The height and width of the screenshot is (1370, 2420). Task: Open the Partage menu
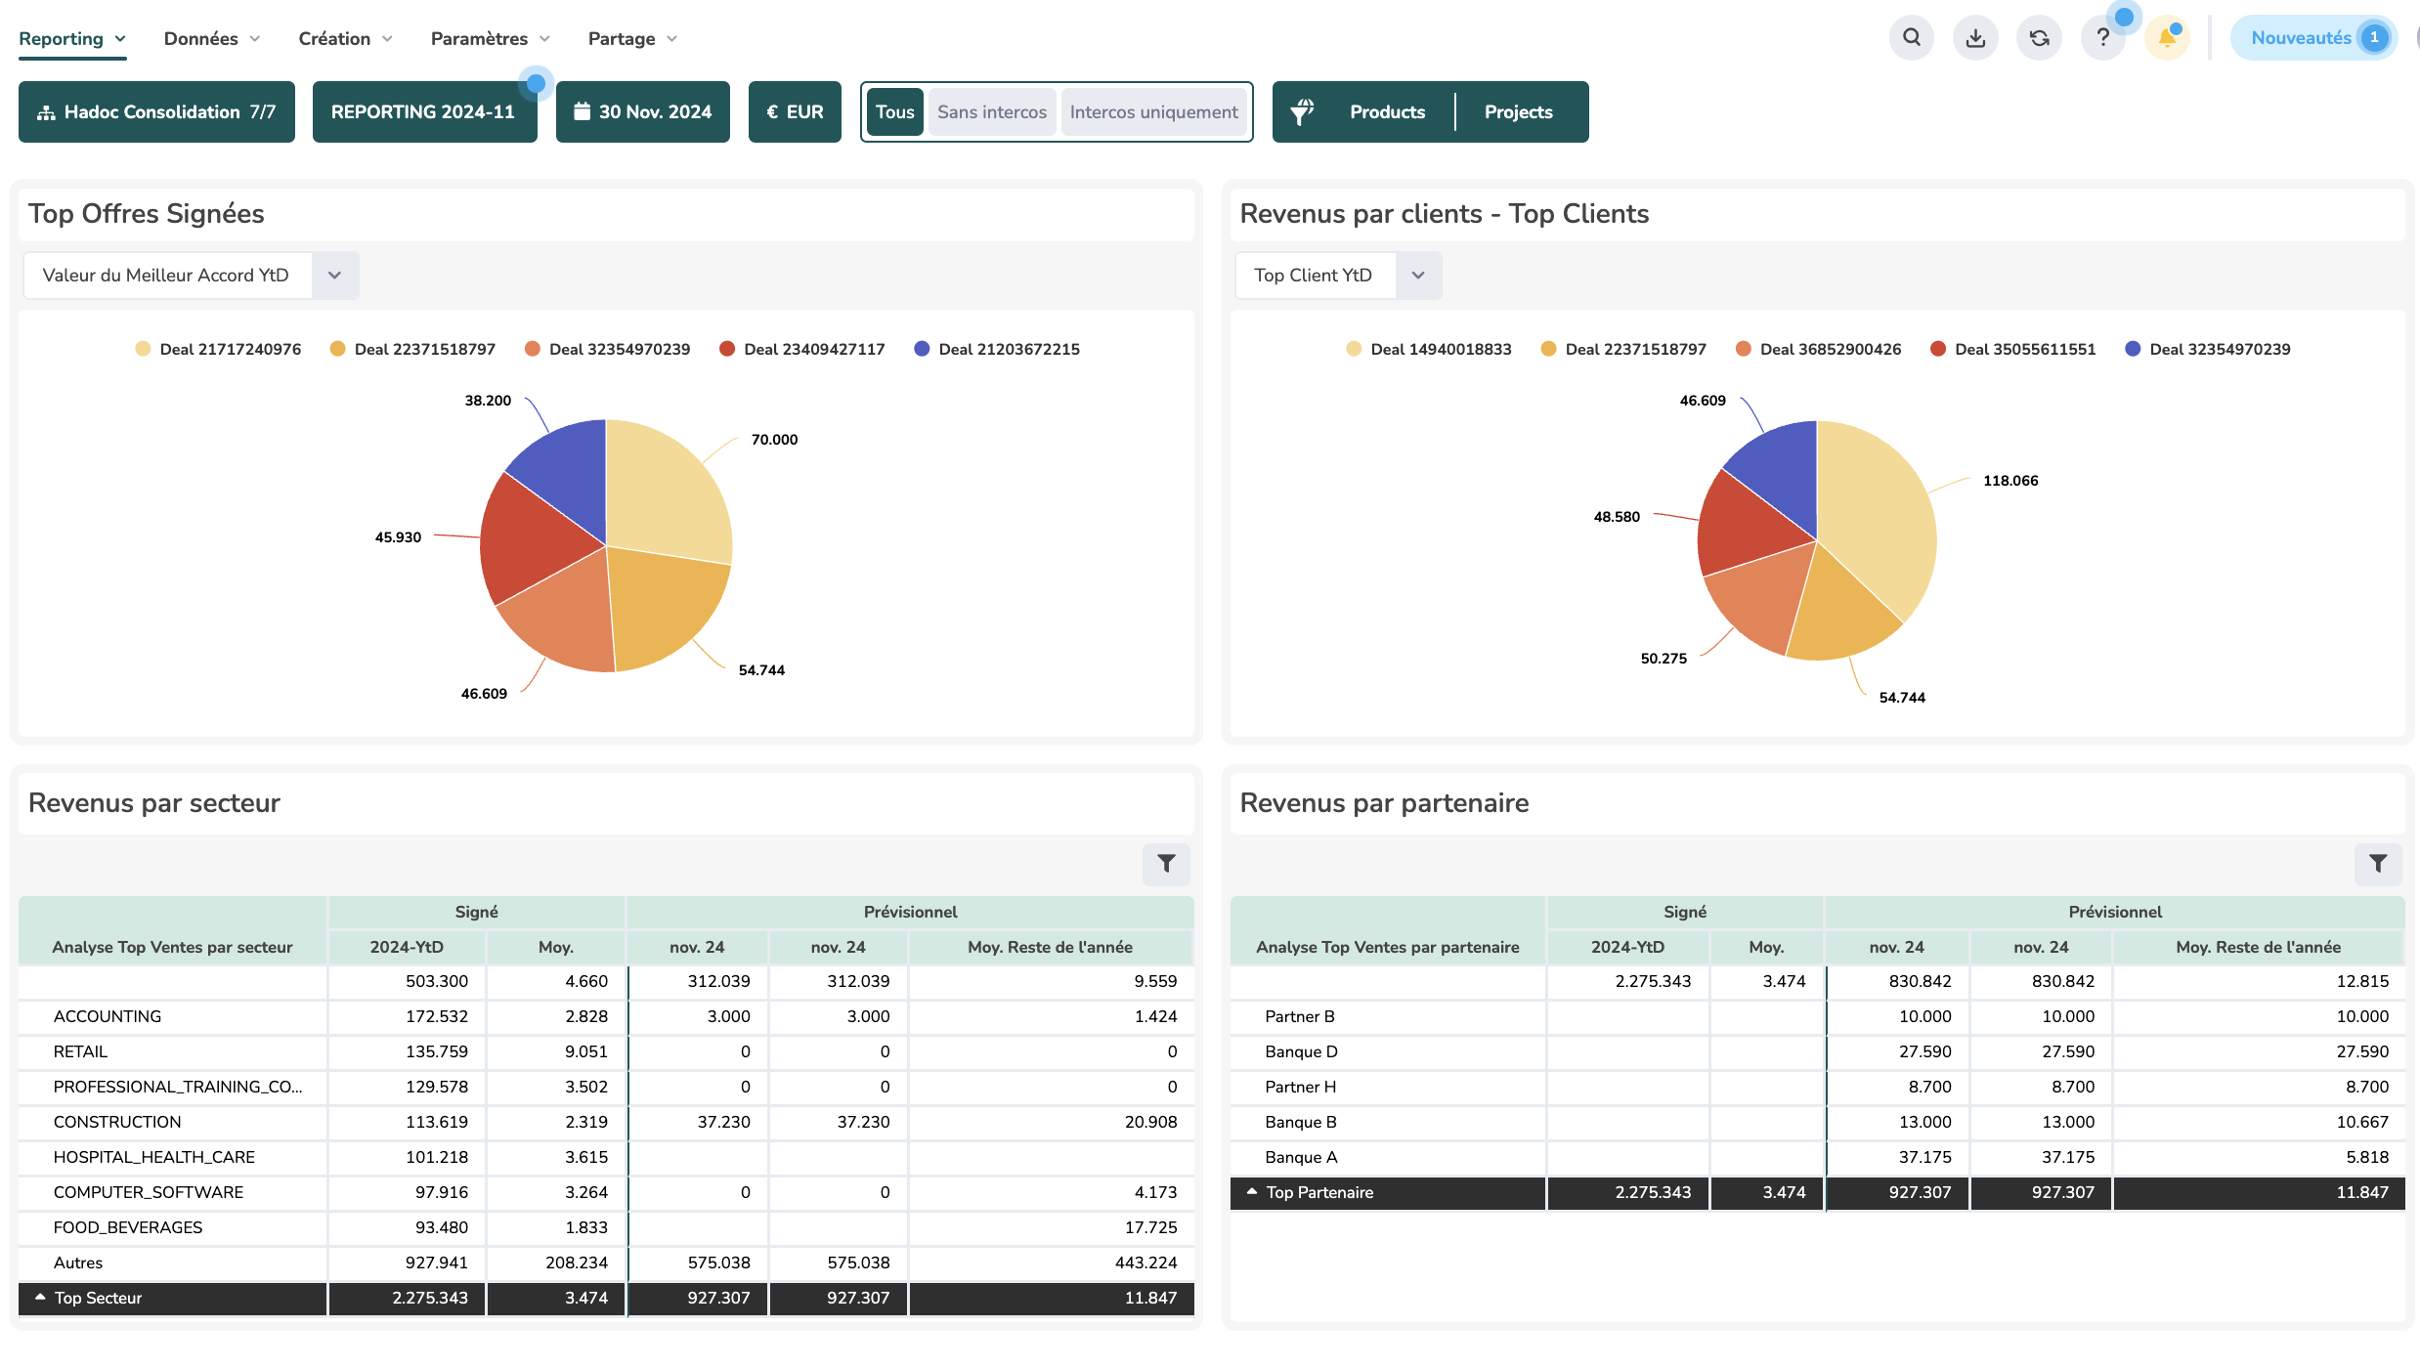pyautogui.click(x=632, y=39)
